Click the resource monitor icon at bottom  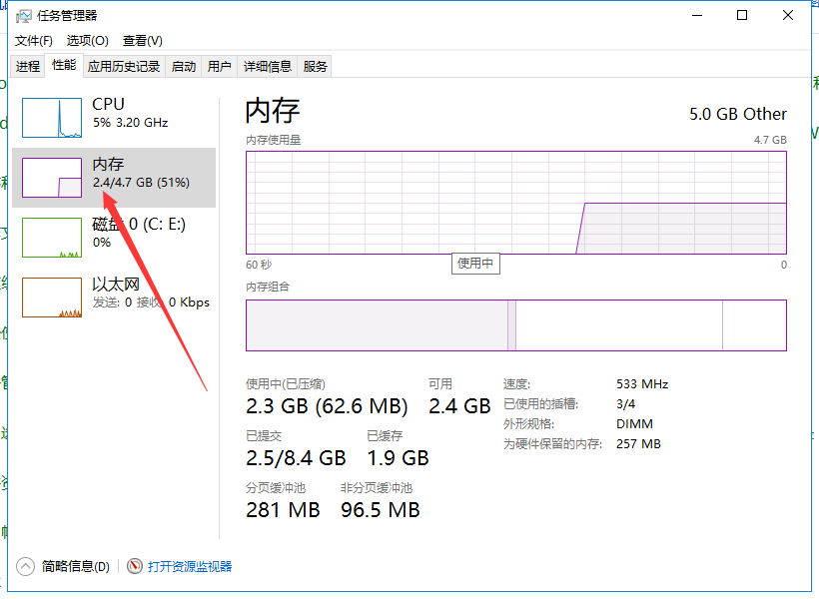[x=135, y=566]
